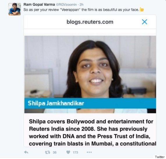Click the Shilpa Jamkhandikar name banner
Screen dimensions: 166x159
[x=90, y=103]
